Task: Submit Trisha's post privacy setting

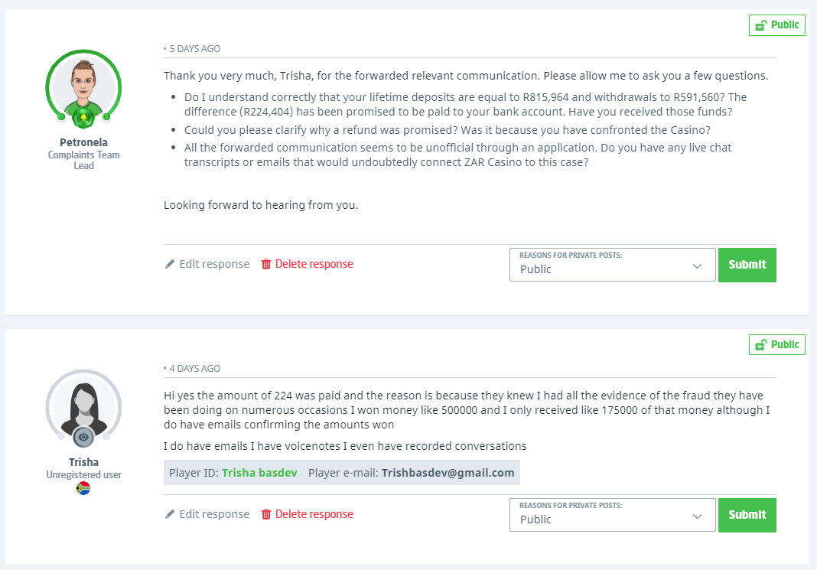Action: pos(747,515)
